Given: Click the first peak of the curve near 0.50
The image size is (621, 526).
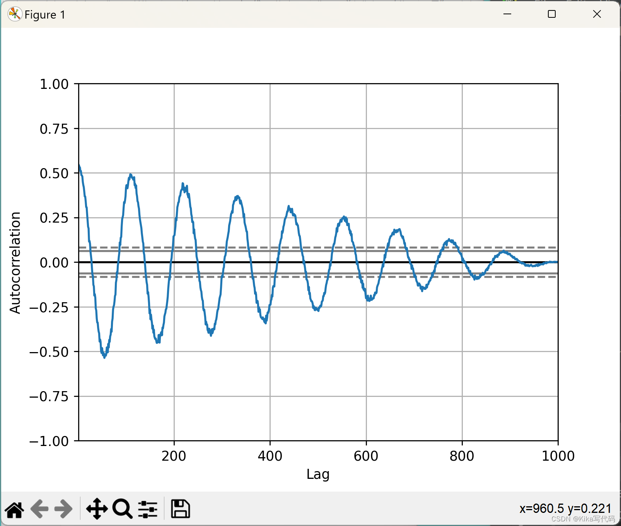Looking at the screenshot, I should pos(131,175).
